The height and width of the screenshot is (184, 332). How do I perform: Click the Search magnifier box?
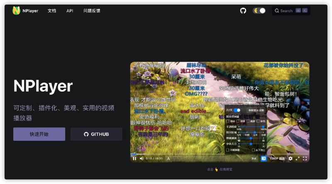291,11
